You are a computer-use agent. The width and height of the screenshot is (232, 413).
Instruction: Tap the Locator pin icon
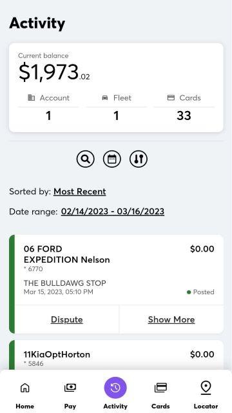(206, 388)
